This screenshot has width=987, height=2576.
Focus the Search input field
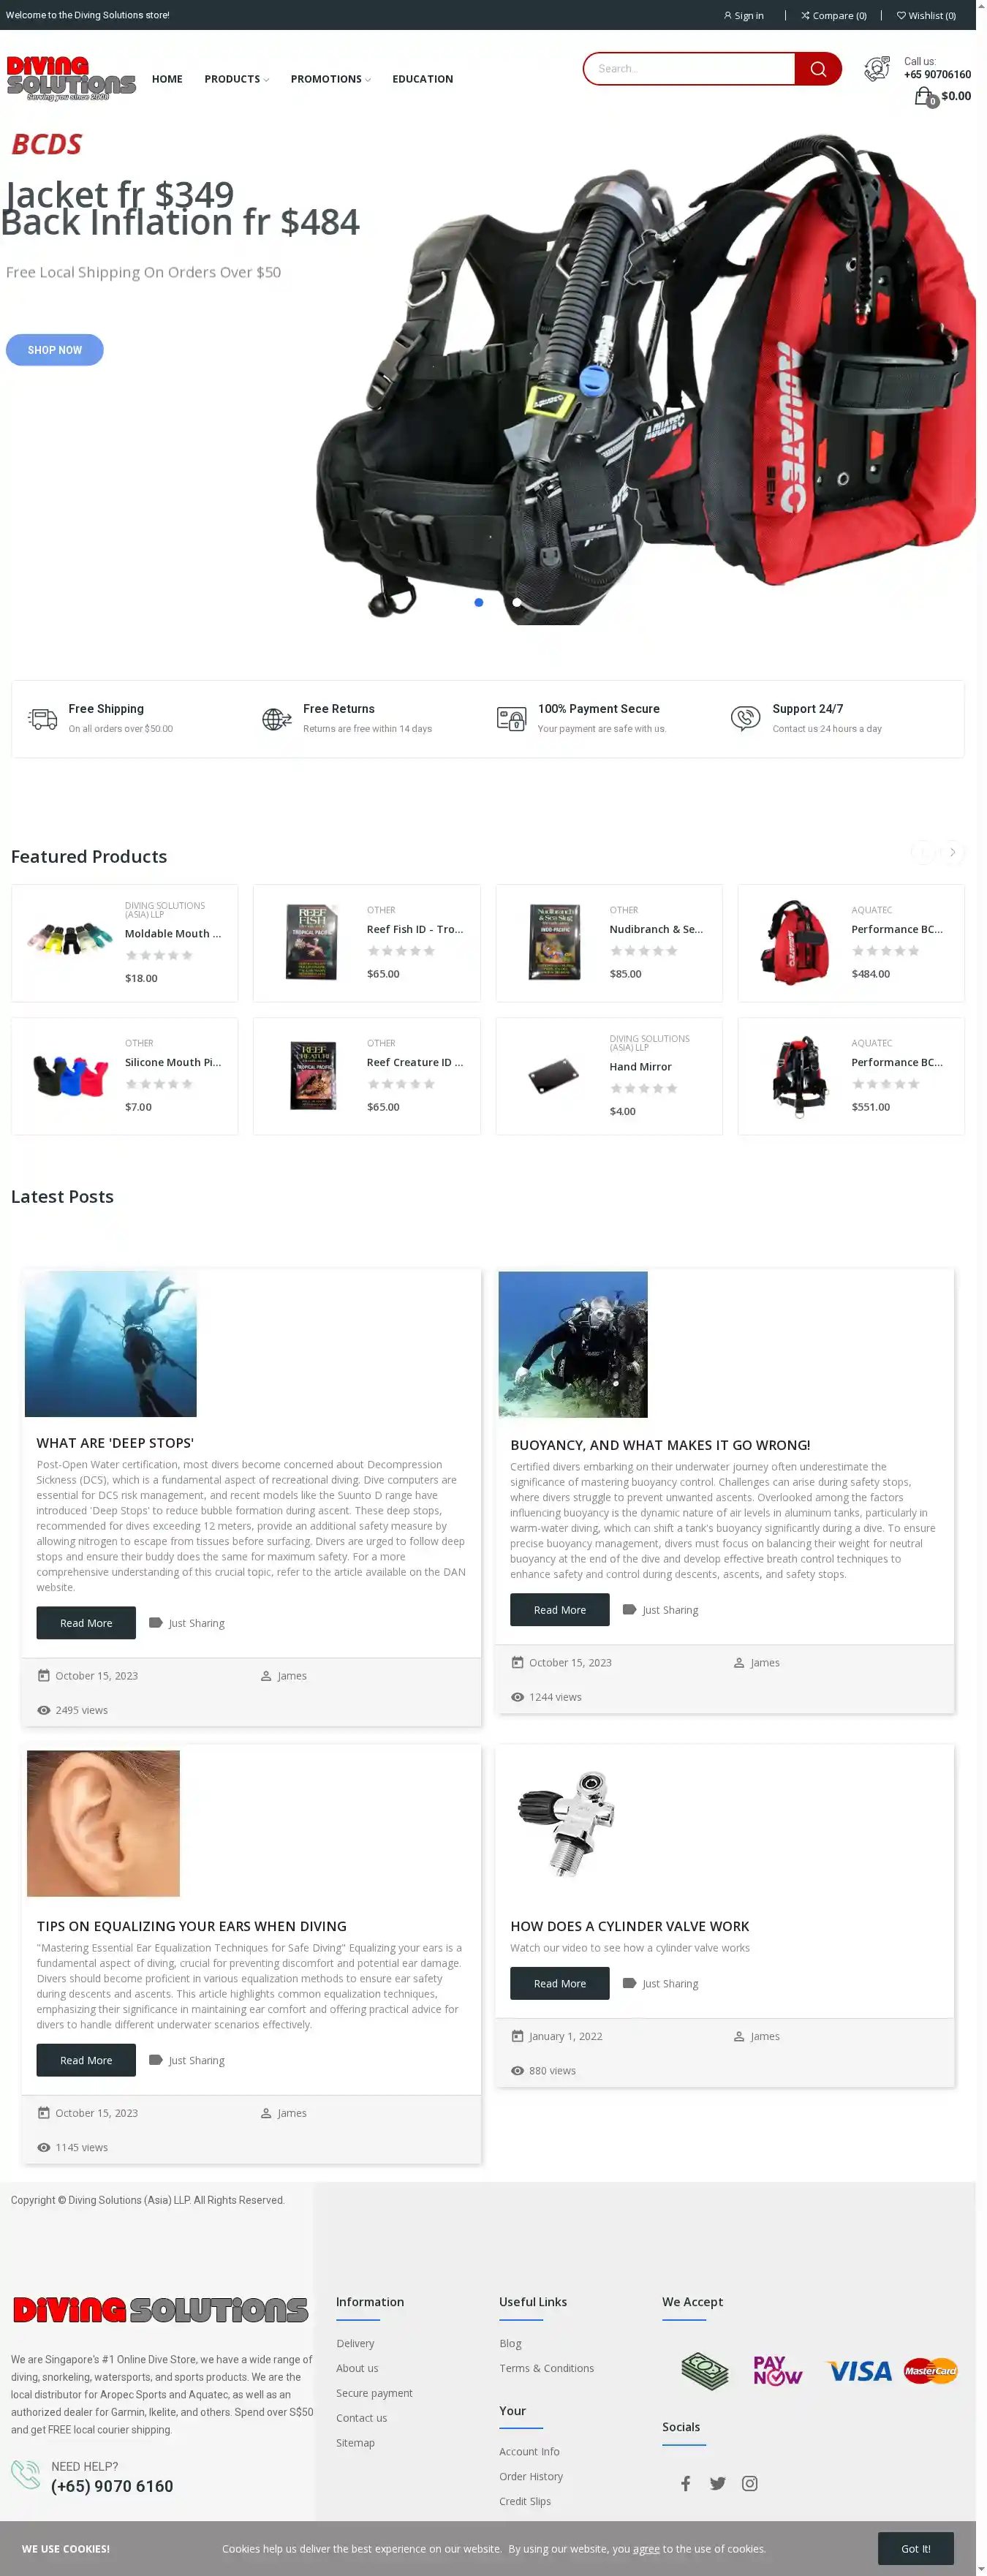[690, 69]
